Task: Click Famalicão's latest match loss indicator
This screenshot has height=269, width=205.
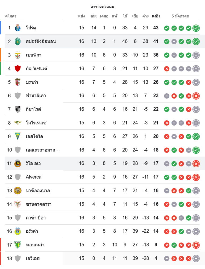Action: [196, 95]
